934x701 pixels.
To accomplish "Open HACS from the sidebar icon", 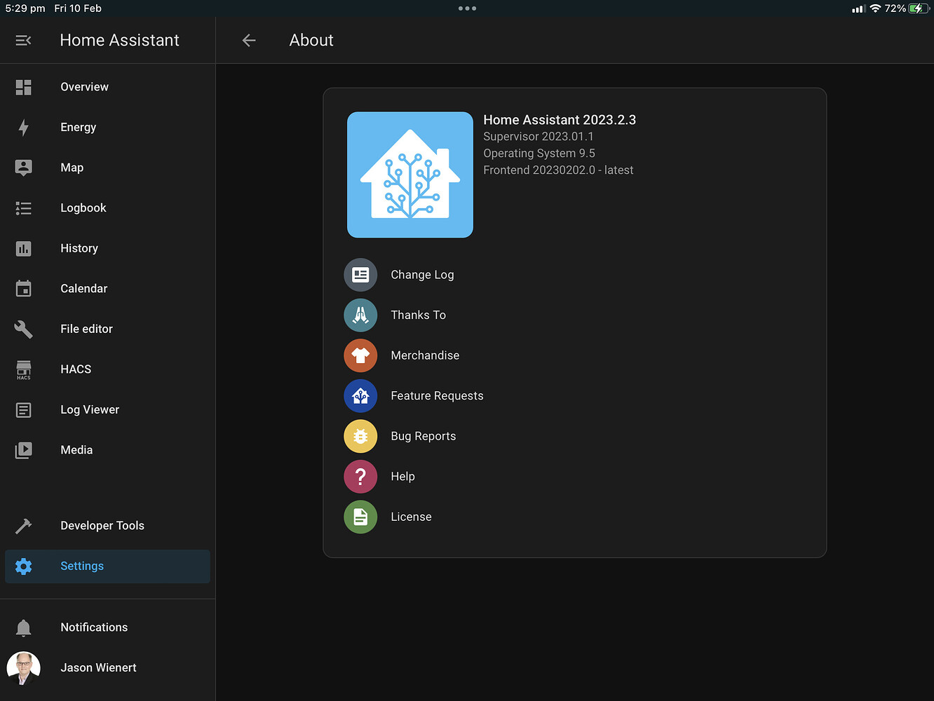I will (23, 369).
